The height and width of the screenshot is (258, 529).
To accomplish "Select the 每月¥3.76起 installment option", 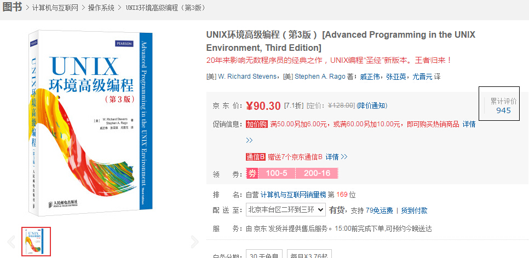I will [309, 255].
